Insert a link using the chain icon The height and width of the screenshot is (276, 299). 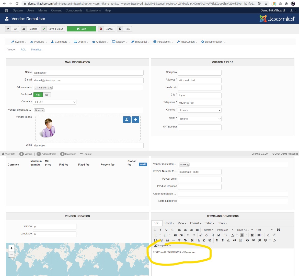[x=201, y=235]
